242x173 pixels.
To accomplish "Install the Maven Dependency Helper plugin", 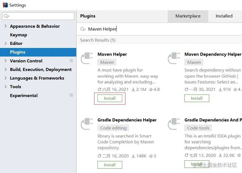I will [x=197, y=98].
